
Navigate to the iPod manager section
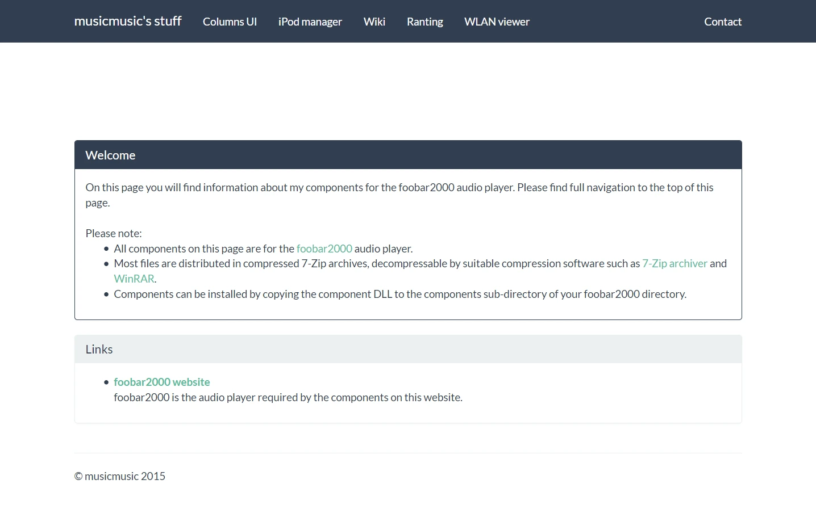pos(310,22)
